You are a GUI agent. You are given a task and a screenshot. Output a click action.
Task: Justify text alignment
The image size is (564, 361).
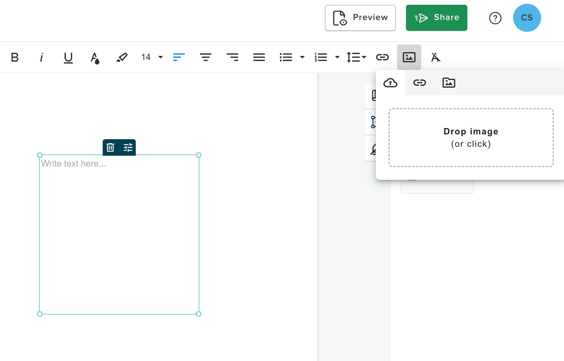pos(259,57)
